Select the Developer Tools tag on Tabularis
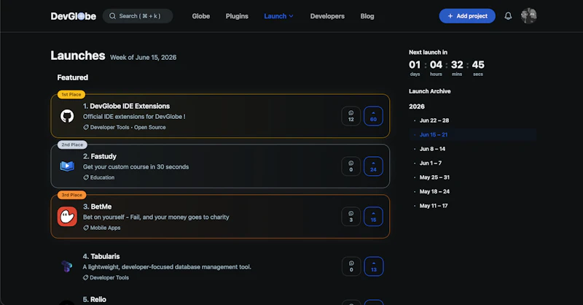 [x=106, y=278]
